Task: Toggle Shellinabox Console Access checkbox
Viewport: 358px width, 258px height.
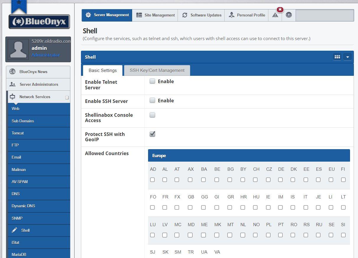Action: click(x=152, y=115)
